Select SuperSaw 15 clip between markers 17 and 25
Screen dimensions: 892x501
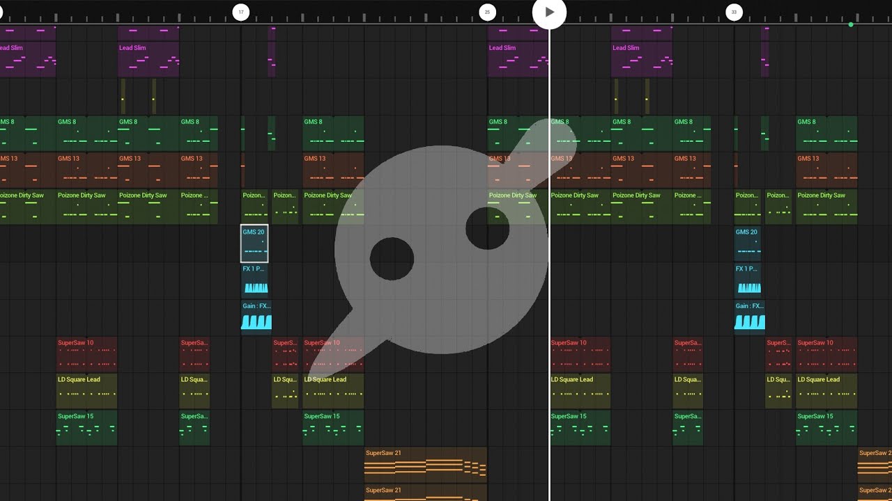click(x=333, y=428)
